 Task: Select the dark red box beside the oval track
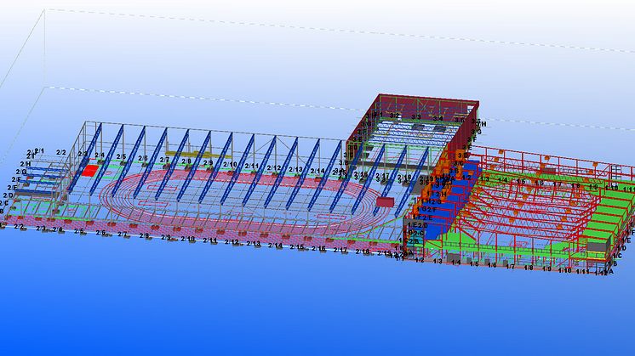[x=385, y=201]
